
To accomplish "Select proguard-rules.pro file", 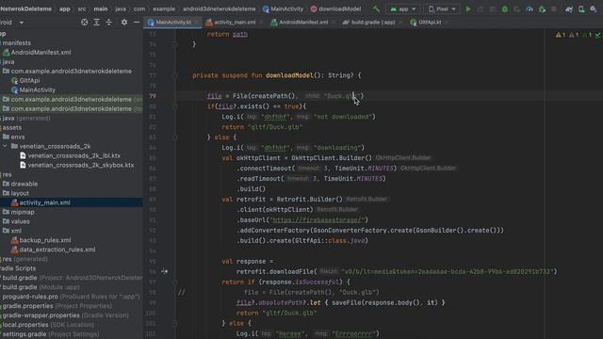I will pos(30,297).
